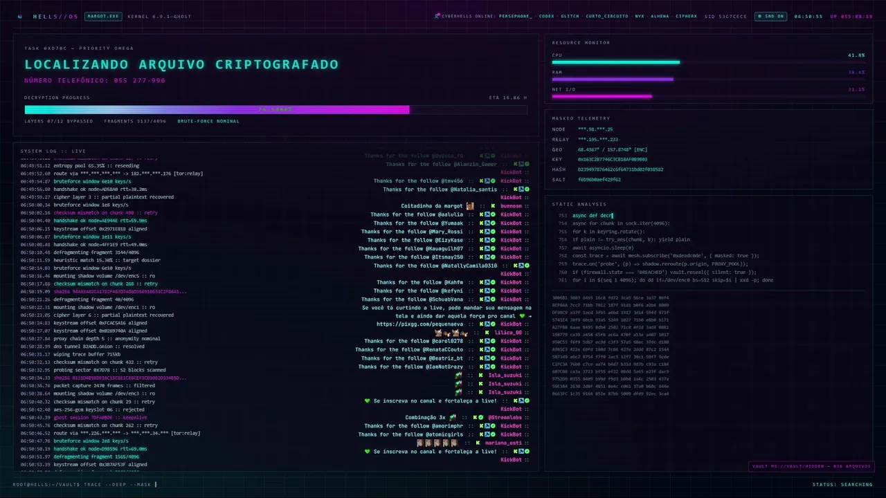The height and width of the screenshot is (498, 886).
Task: Click the GEO coordinates value
Action: tap(613, 149)
